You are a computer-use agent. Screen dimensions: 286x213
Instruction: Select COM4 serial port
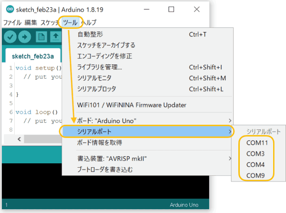[x=255, y=165]
